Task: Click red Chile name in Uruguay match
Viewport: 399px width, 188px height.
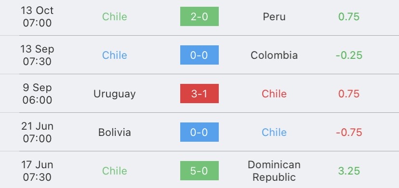Action: pos(274,94)
